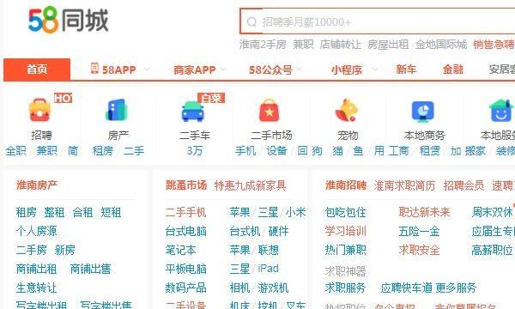Expand the 58公众号 dropdown arrow
The image size is (515, 309).
click(299, 69)
